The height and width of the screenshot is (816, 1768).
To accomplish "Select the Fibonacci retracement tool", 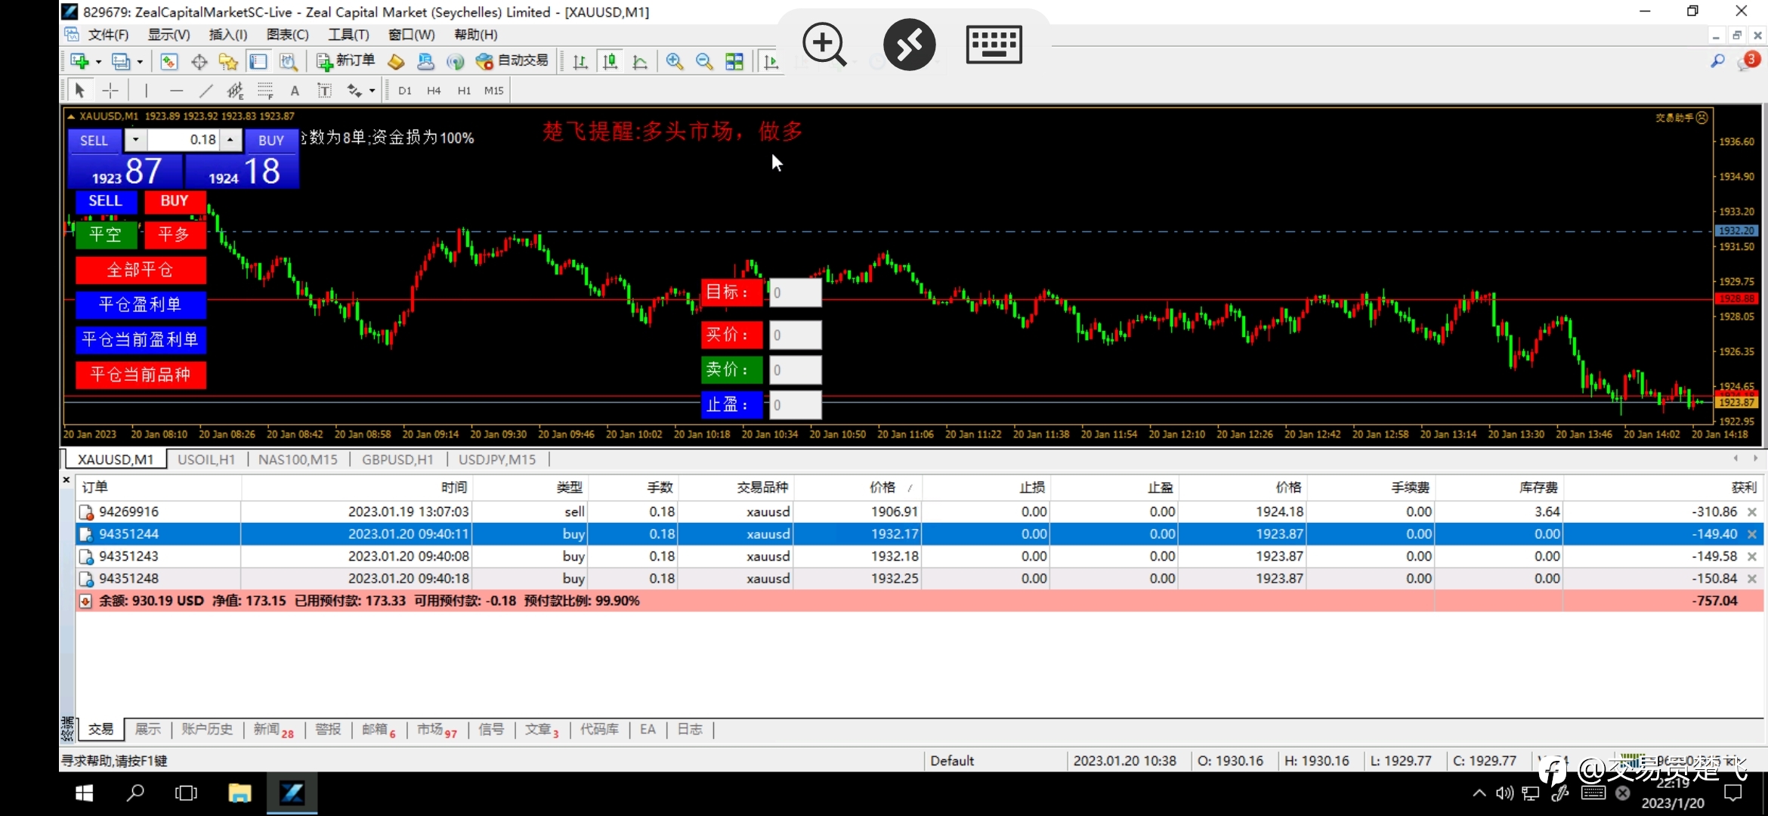I will click(264, 91).
